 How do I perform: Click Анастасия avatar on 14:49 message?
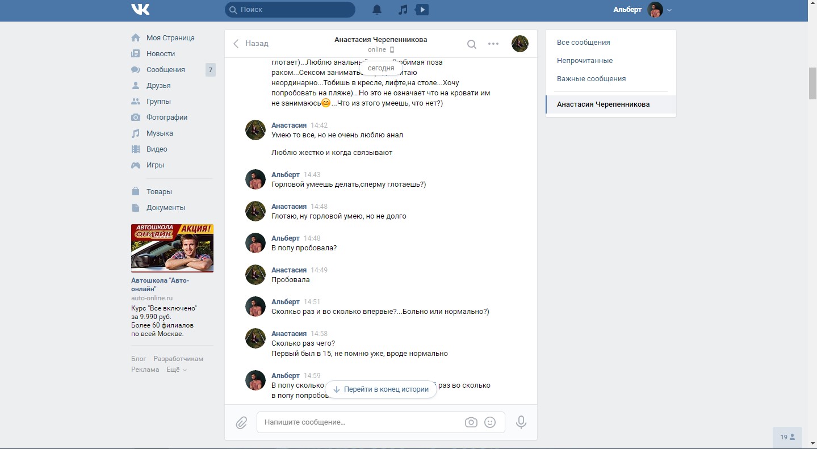(255, 275)
